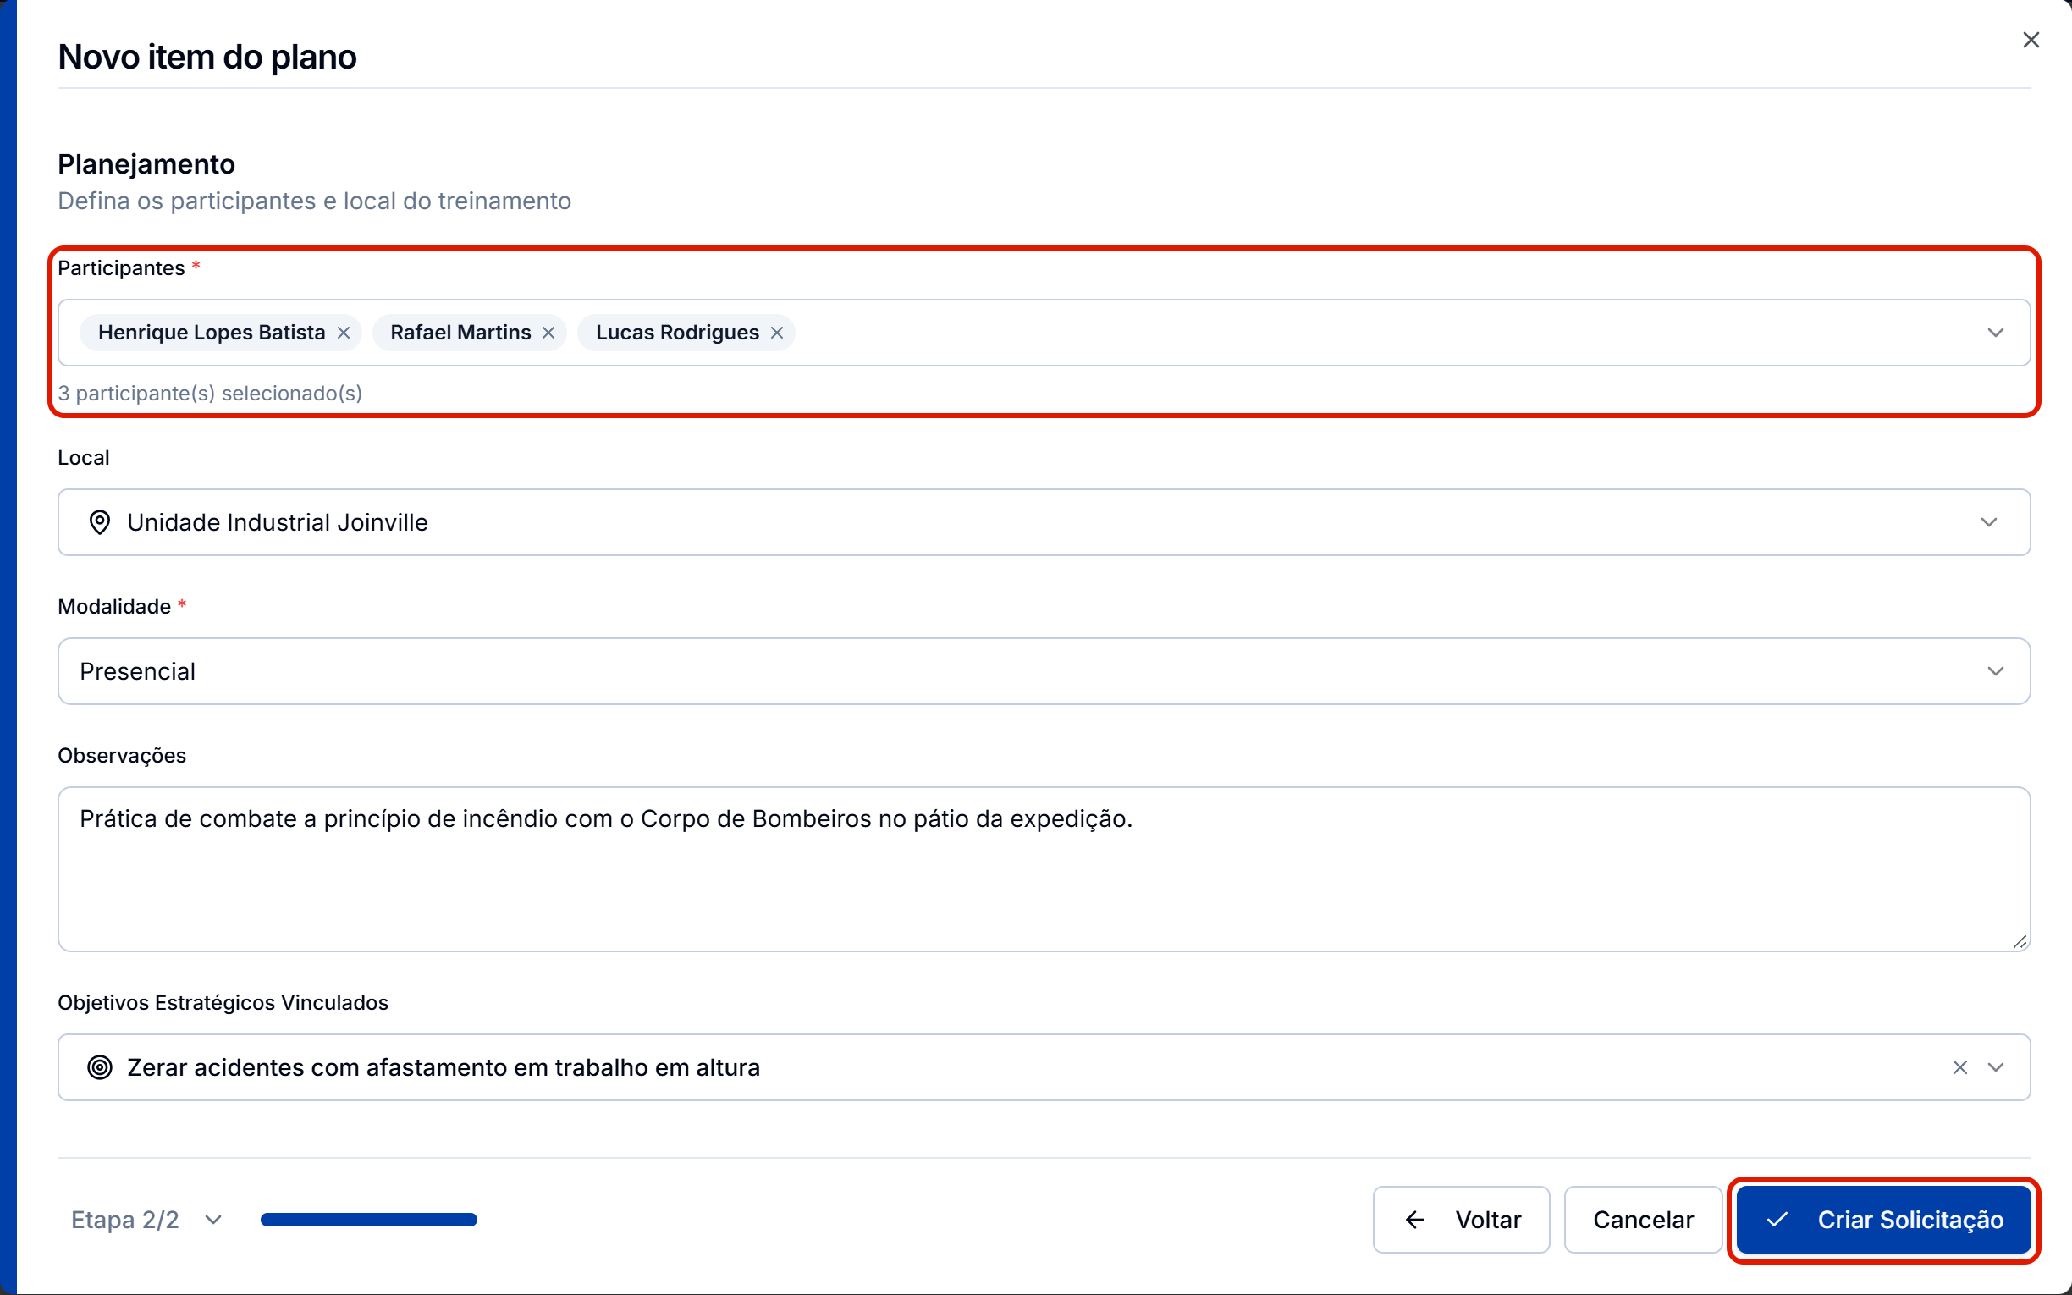Expand the Objetivos Estratégicos dropdown arrow
The width and height of the screenshot is (2072, 1295).
point(1995,1067)
